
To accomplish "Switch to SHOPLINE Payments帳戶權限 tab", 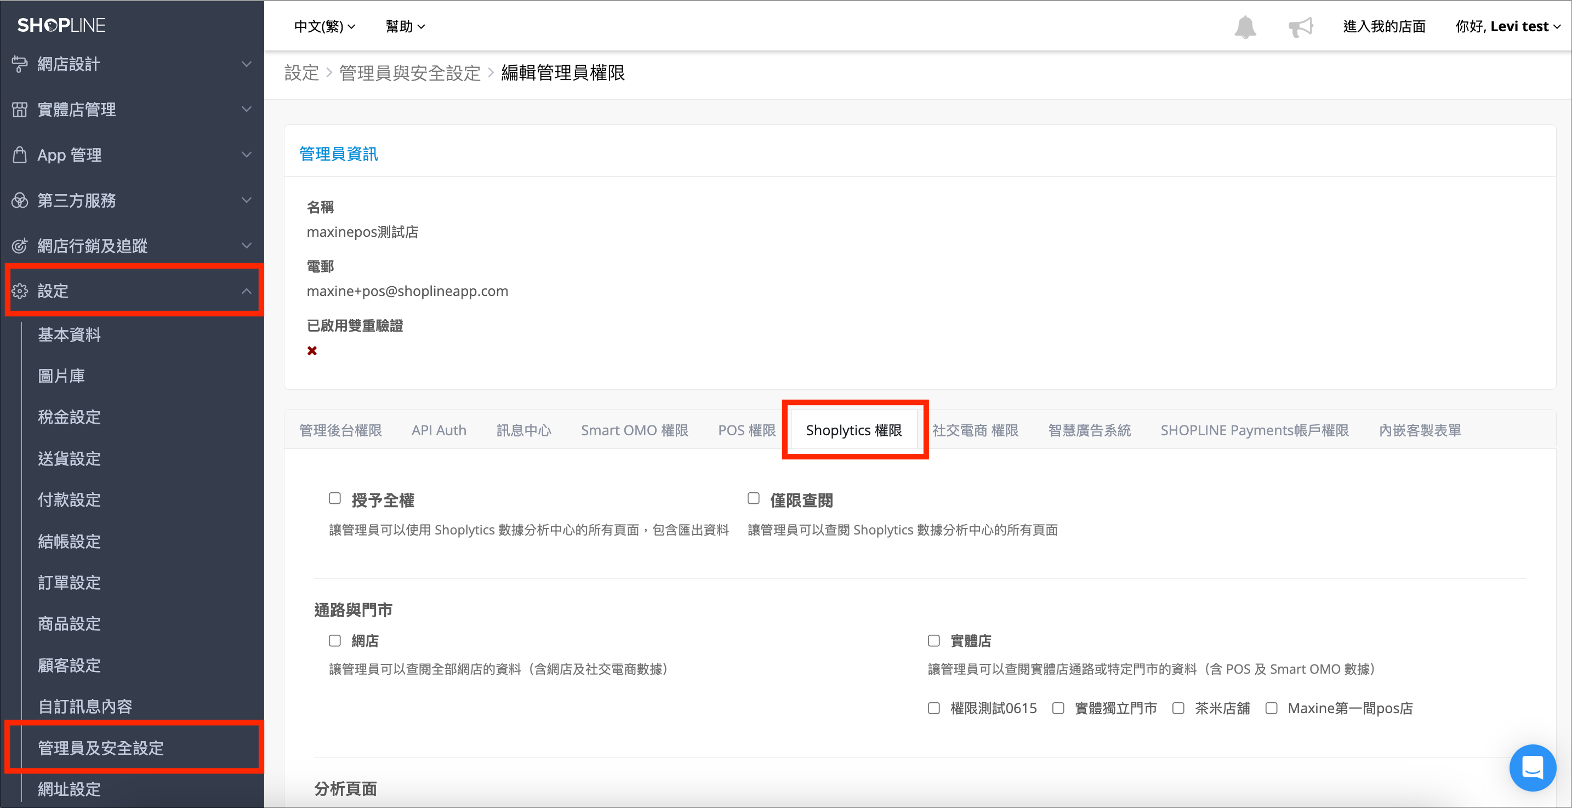I will tap(1255, 430).
